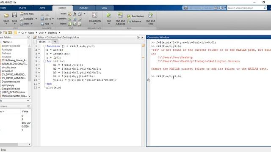Open the Open button dropdown arrow

point(6,24)
